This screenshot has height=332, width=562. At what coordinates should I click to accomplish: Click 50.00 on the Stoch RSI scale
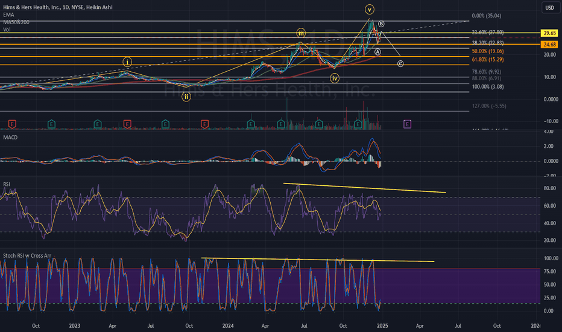(551, 285)
